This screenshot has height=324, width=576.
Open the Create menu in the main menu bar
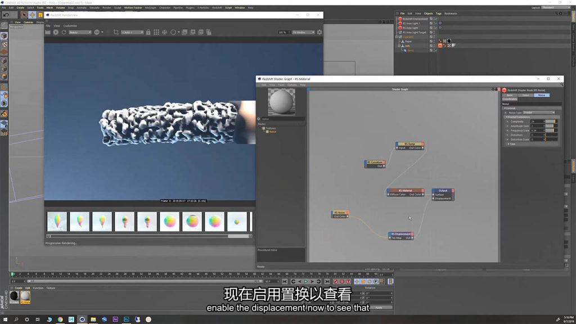20,7
